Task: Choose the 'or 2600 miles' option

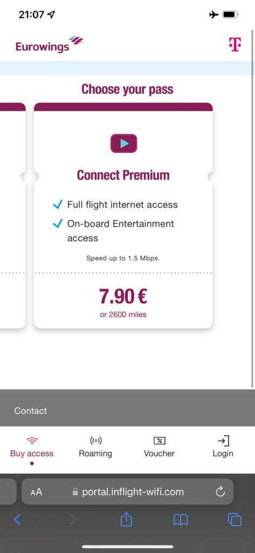Action: [x=123, y=315]
